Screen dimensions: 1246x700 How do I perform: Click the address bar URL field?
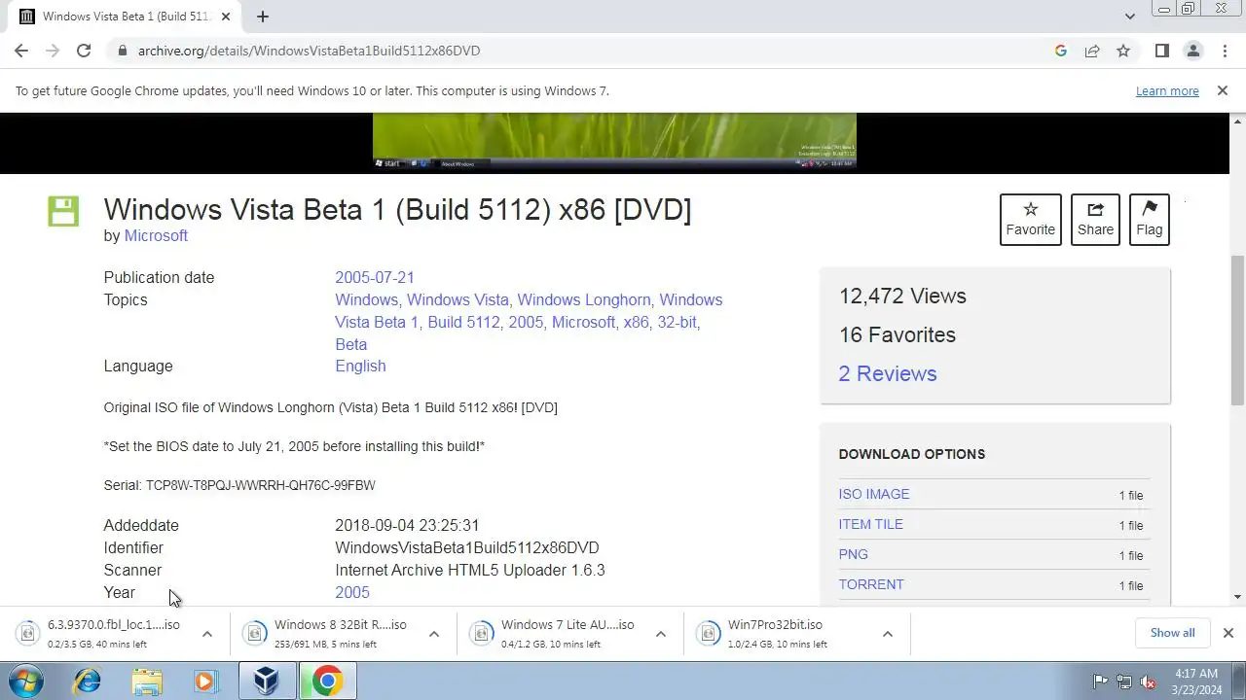[584, 51]
